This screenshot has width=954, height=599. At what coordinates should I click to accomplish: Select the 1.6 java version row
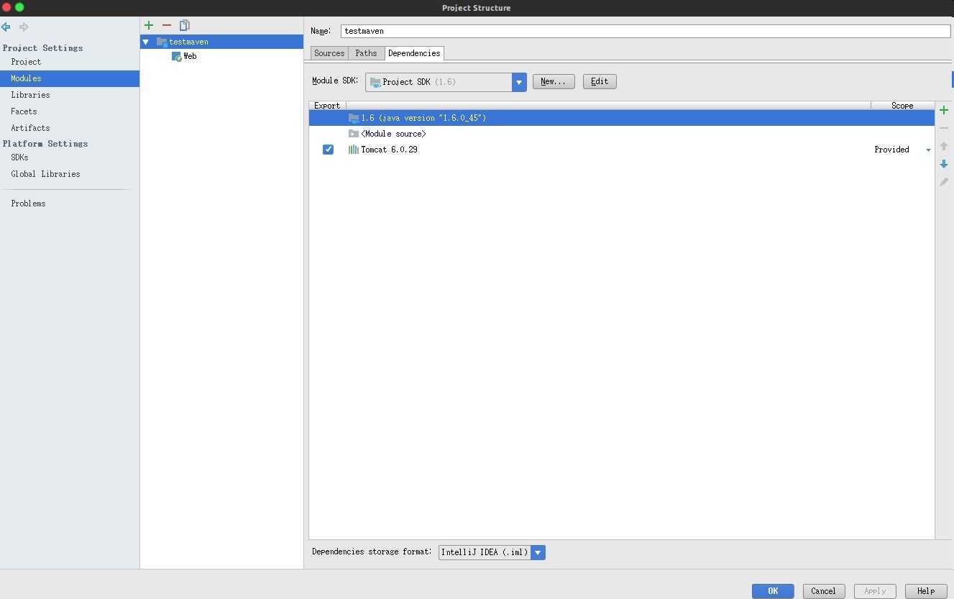pyautogui.click(x=622, y=118)
